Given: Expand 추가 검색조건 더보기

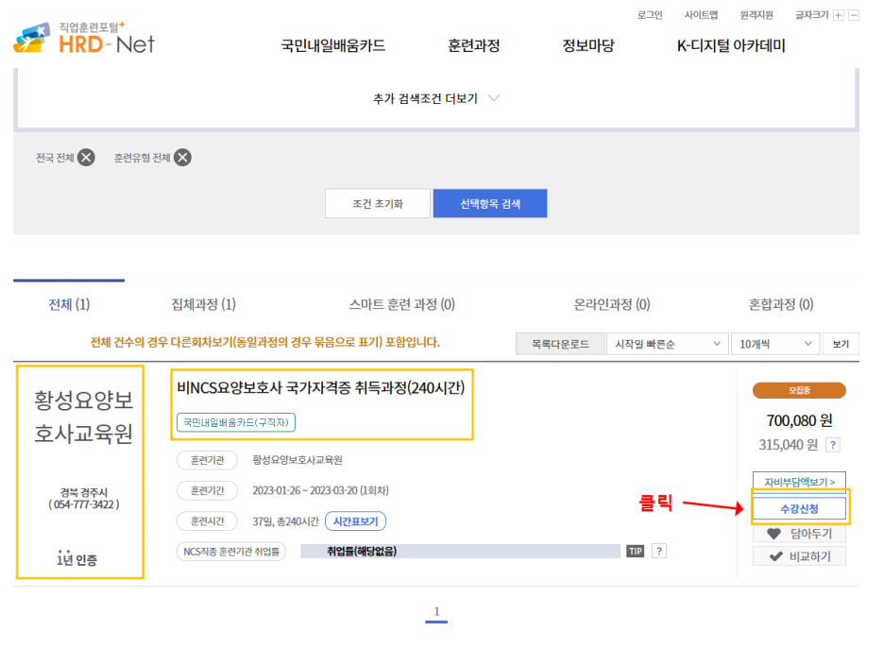Looking at the screenshot, I should coord(435,98).
